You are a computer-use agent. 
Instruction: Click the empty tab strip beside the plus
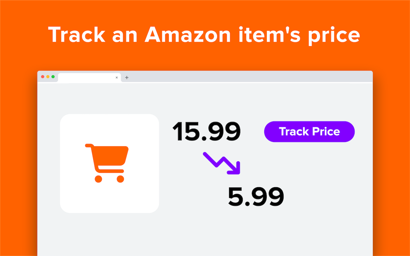[250, 77]
